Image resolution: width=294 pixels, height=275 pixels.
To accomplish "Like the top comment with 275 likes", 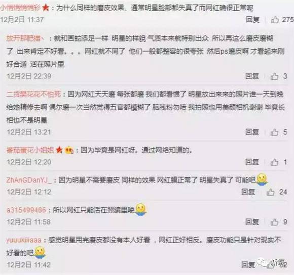I will 275,20.
